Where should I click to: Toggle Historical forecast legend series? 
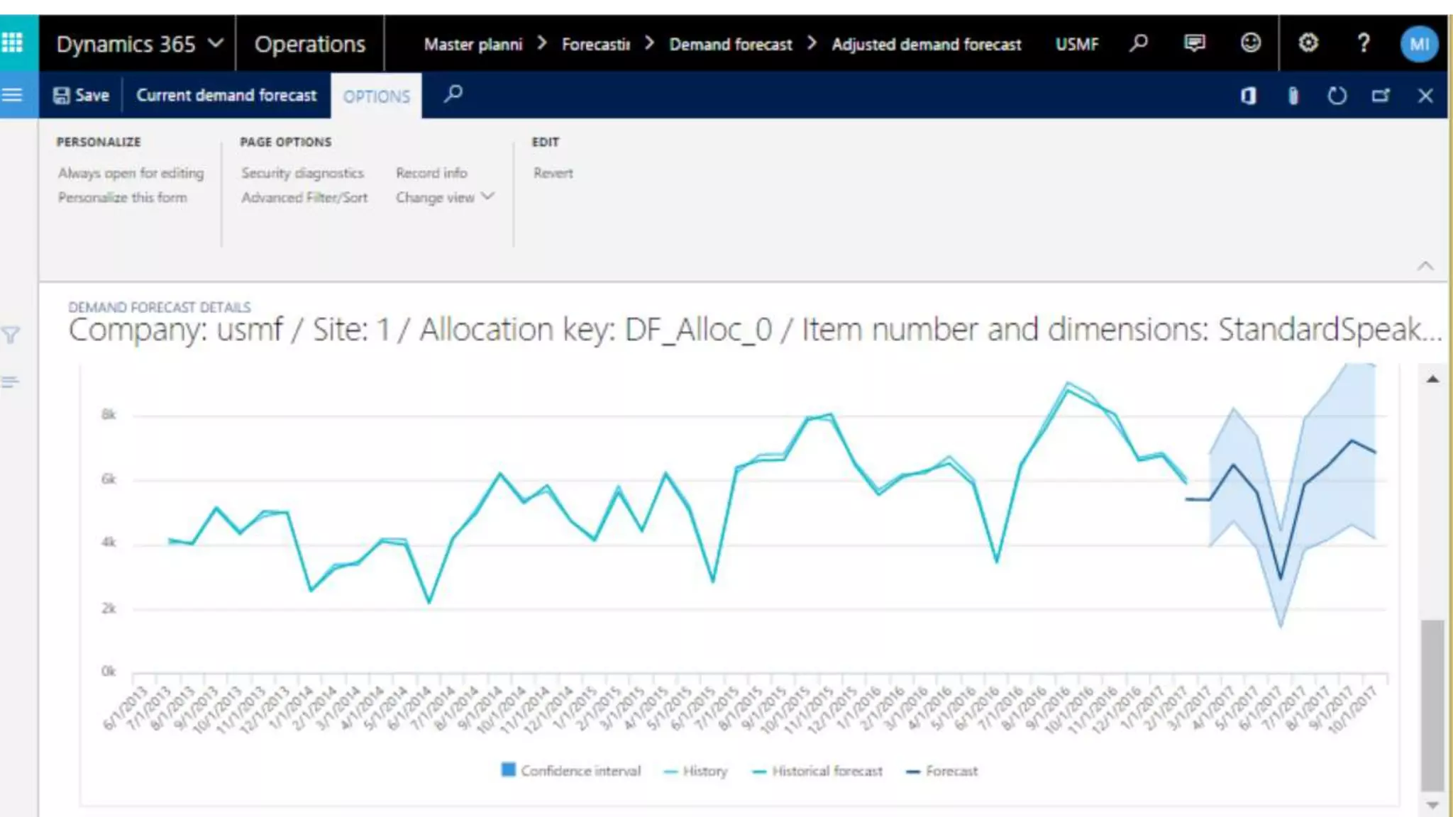coord(817,771)
